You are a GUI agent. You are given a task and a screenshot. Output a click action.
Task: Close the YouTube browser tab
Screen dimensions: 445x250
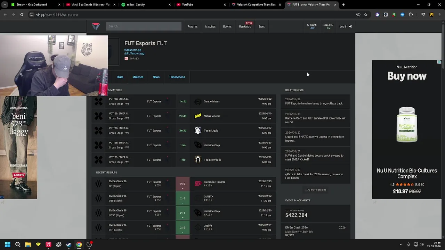pos(225,5)
